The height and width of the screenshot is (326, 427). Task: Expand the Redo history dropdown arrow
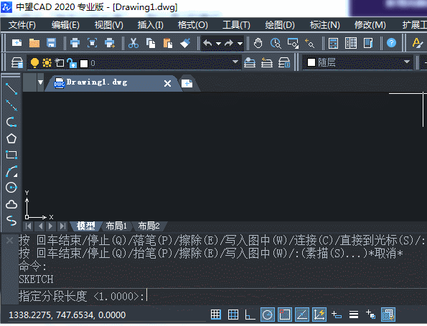240,43
